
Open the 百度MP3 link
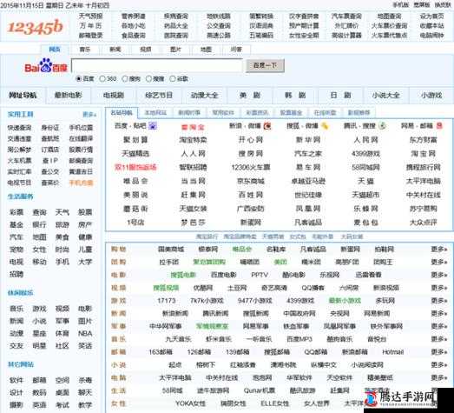coord(299,339)
